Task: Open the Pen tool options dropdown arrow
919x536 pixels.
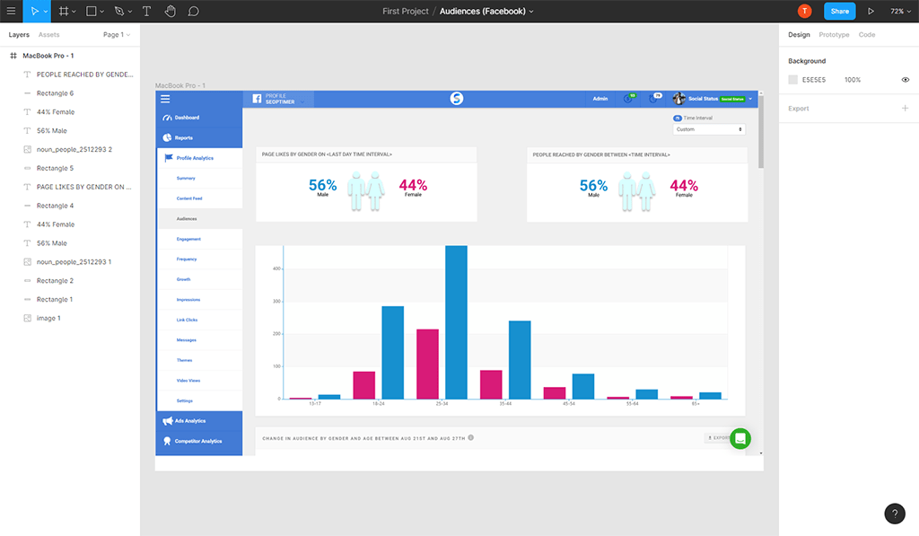Action: click(129, 11)
